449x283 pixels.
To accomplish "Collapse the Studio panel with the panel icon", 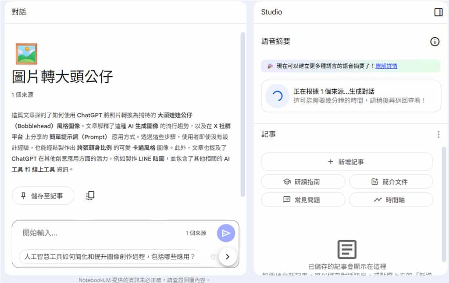I will pyautogui.click(x=438, y=12).
